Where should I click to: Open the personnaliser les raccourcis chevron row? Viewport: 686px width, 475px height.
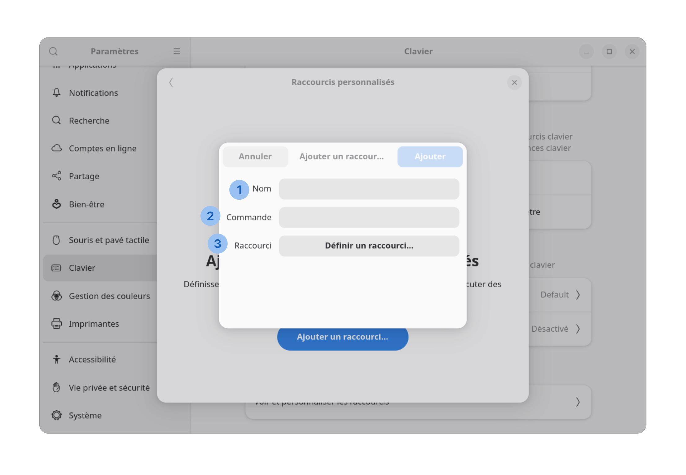(578, 402)
